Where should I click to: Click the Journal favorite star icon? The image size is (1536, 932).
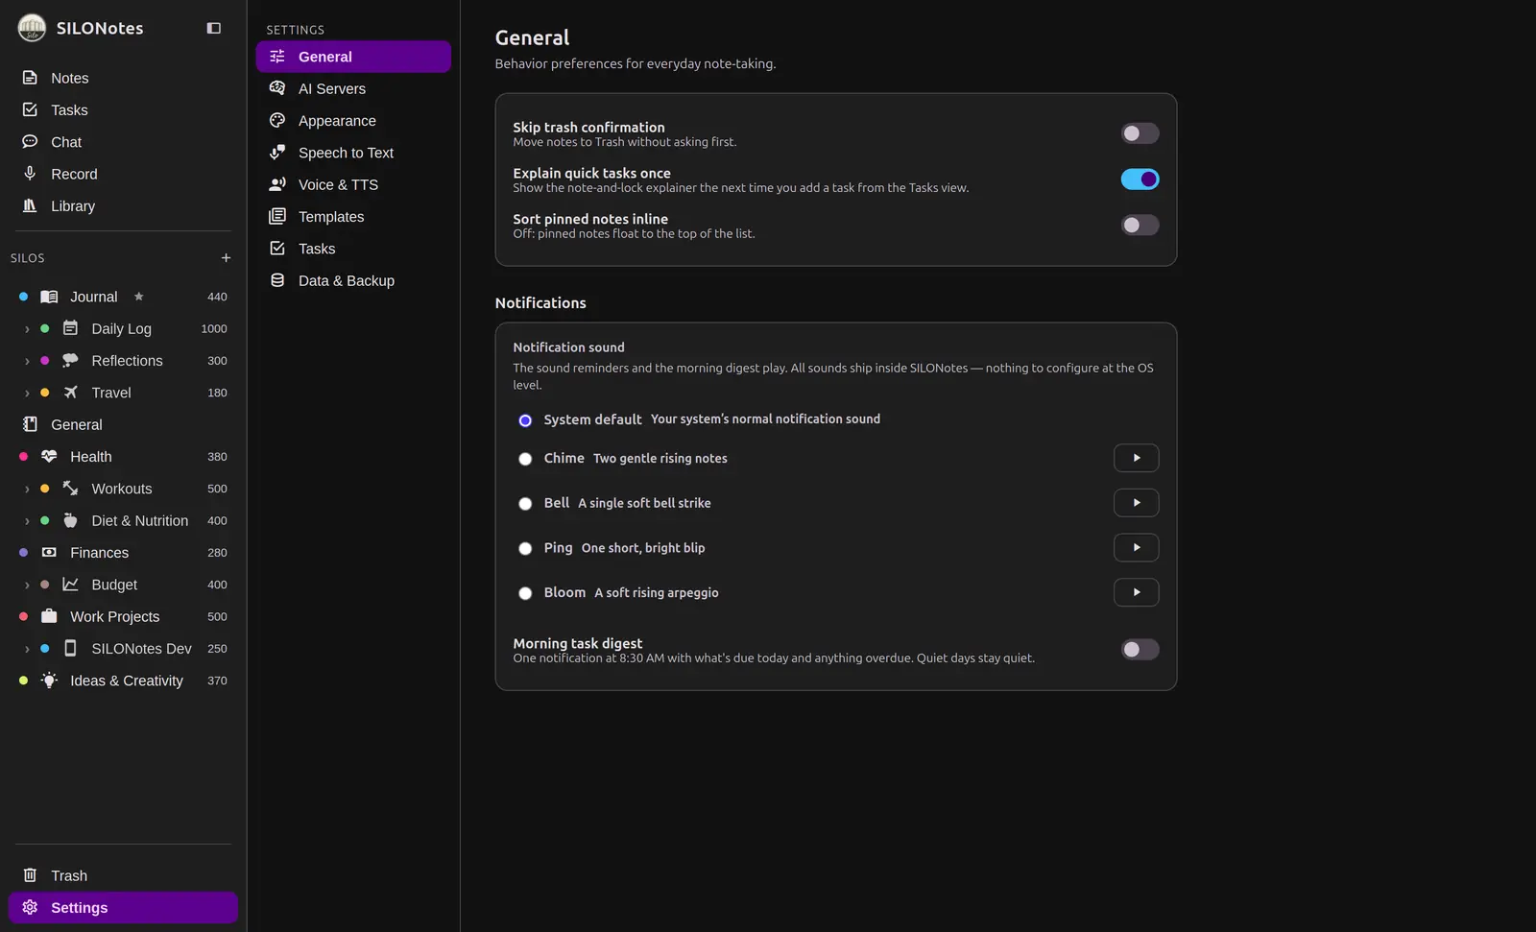[138, 297]
